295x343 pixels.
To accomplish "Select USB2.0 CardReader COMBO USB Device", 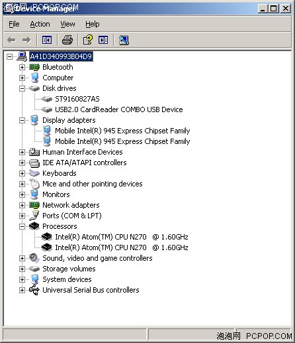I will (119, 109).
